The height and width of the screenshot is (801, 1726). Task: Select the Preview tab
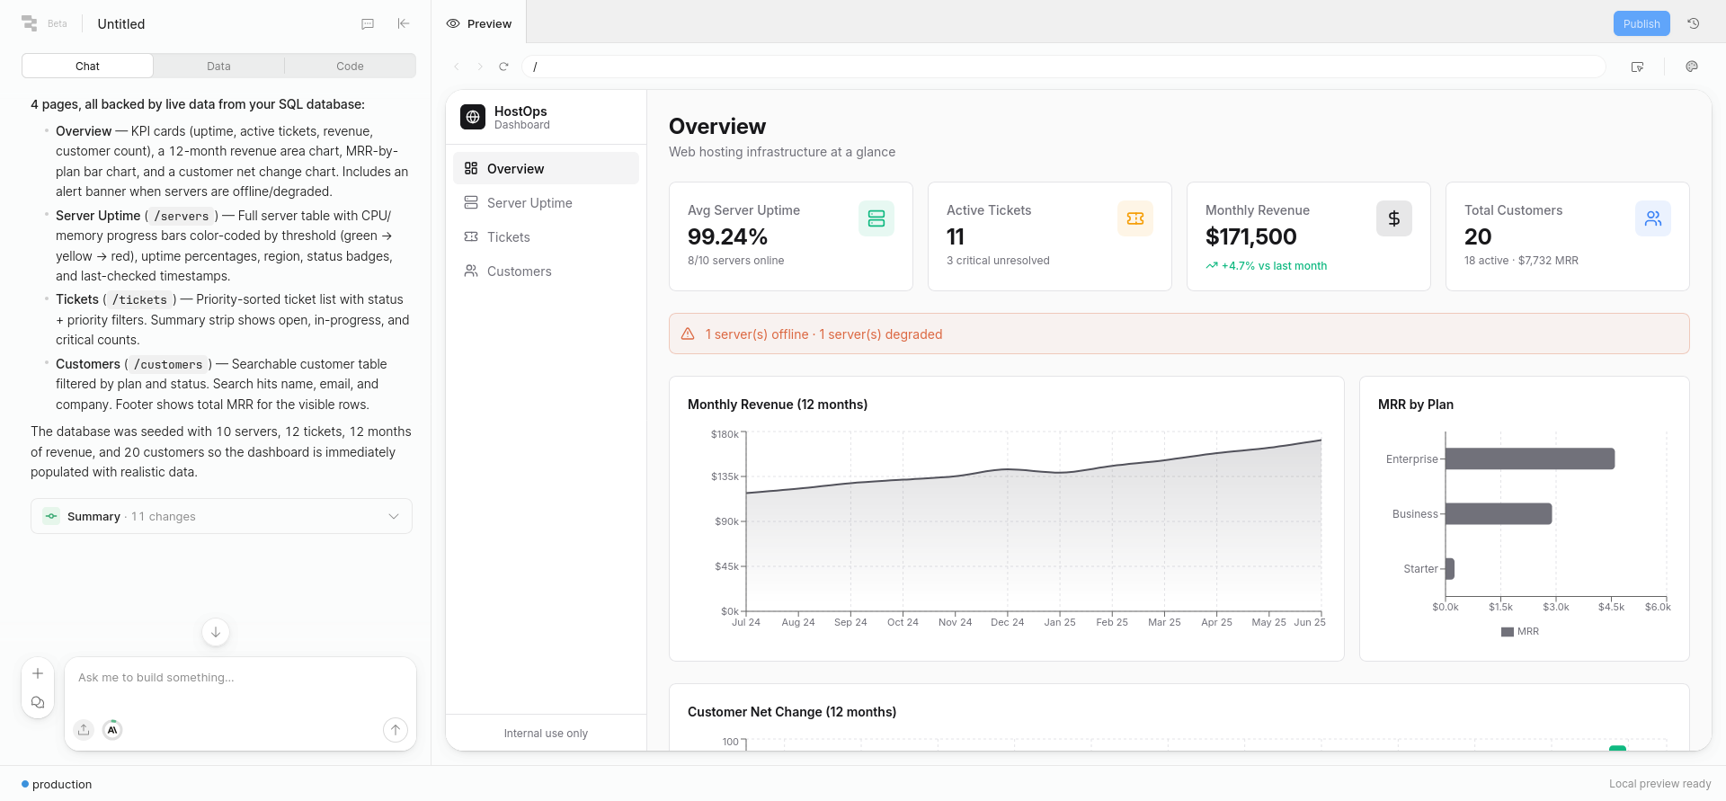(x=479, y=23)
